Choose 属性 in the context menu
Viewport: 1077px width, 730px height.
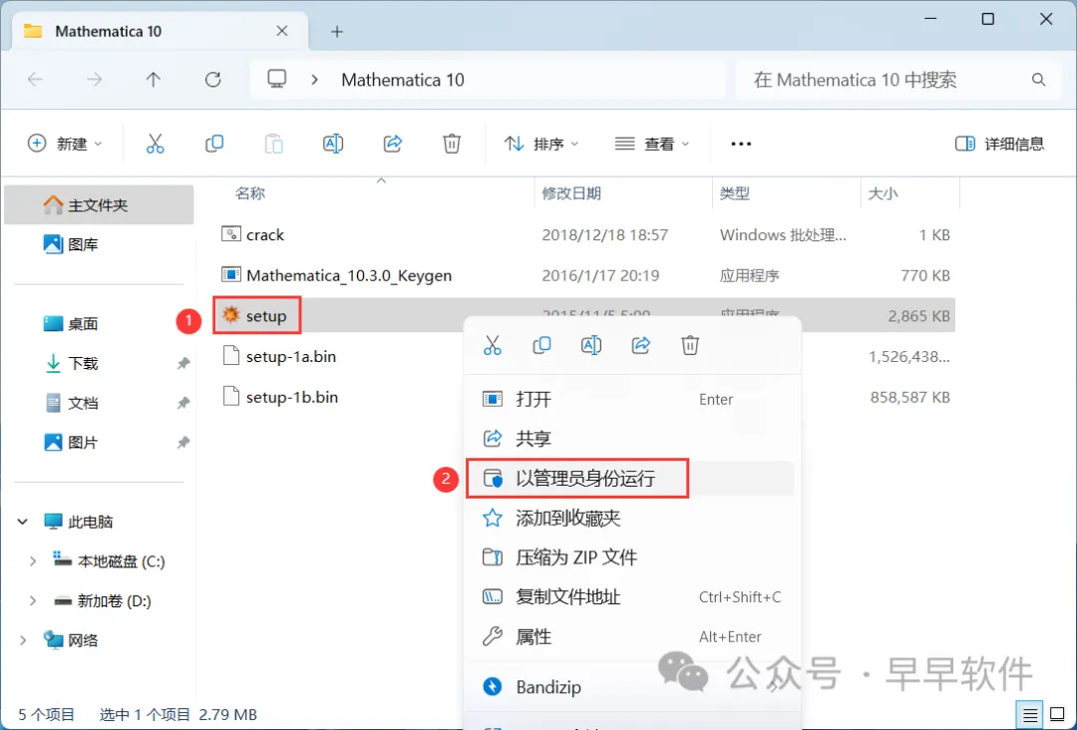point(632,636)
